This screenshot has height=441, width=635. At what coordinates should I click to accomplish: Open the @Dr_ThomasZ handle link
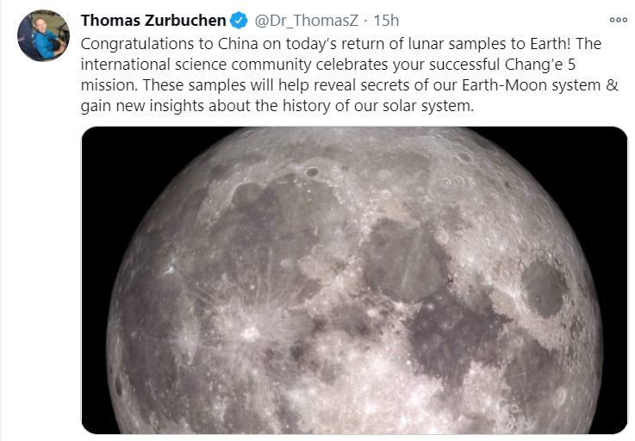pyautogui.click(x=306, y=21)
